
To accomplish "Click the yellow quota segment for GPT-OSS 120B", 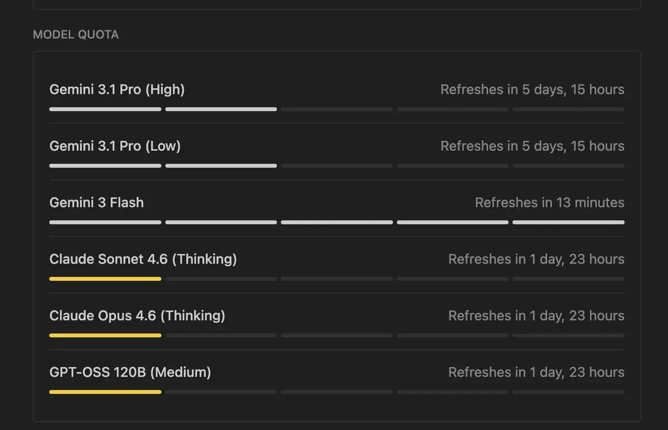I will click(105, 392).
